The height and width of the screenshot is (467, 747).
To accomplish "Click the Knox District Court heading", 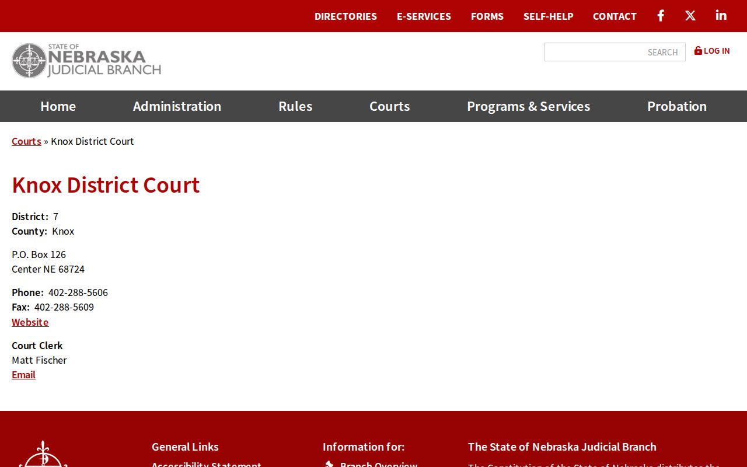I will point(106,185).
